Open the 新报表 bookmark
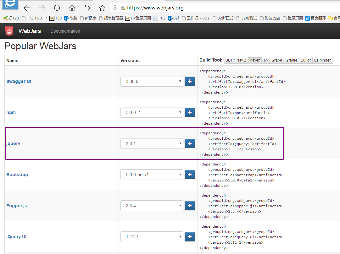340x254 pixels. coord(88,18)
